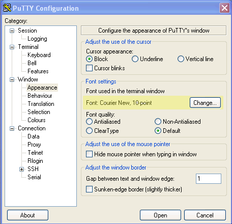Enable Sunken-edge border option
Screen dimensions: 232x224
click(89, 189)
